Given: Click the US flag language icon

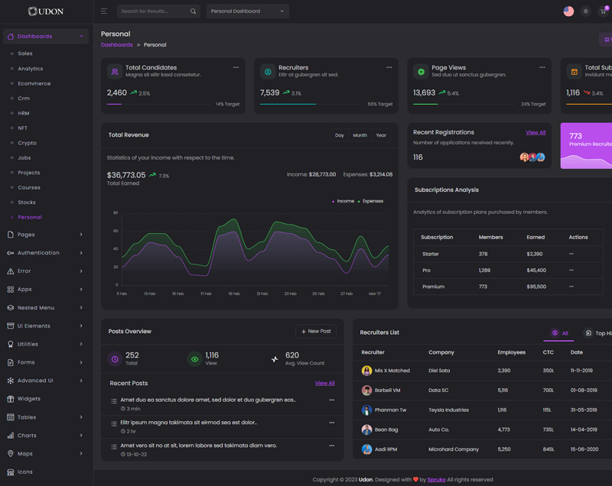Looking at the screenshot, I should [x=568, y=11].
